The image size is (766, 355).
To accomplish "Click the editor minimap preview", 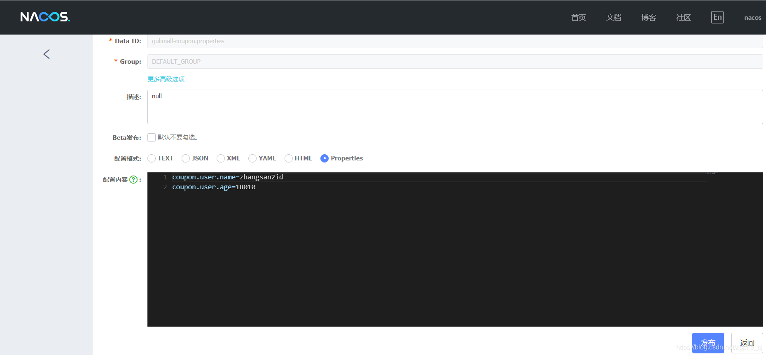I will (x=712, y=173).
